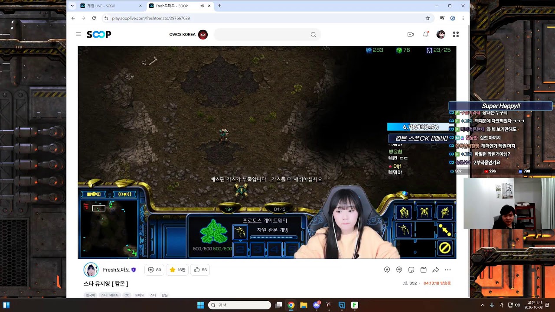The height and width of the screenshot is (312, 555).
Task: Show hidden system tray icons
Action: point(483,305)
